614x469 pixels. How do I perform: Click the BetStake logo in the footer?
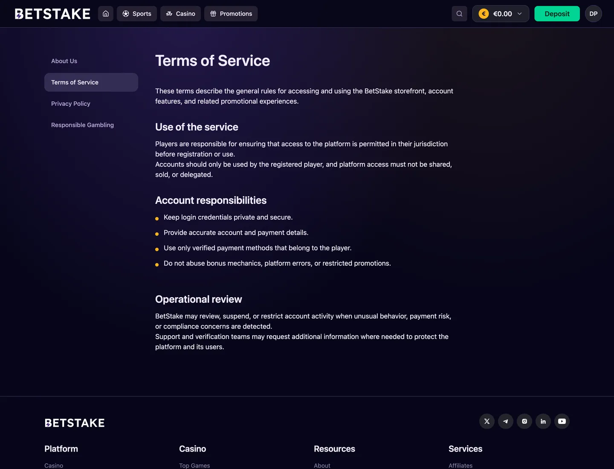click(75, 423)
